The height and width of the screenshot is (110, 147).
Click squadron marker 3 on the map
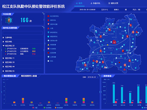tap(101, 36)
